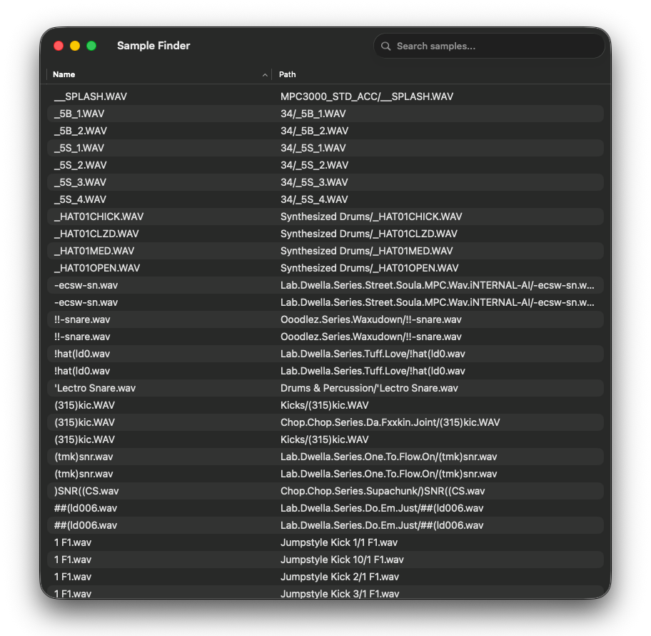
Task: Click the Path column header
Action: point(287,74)
